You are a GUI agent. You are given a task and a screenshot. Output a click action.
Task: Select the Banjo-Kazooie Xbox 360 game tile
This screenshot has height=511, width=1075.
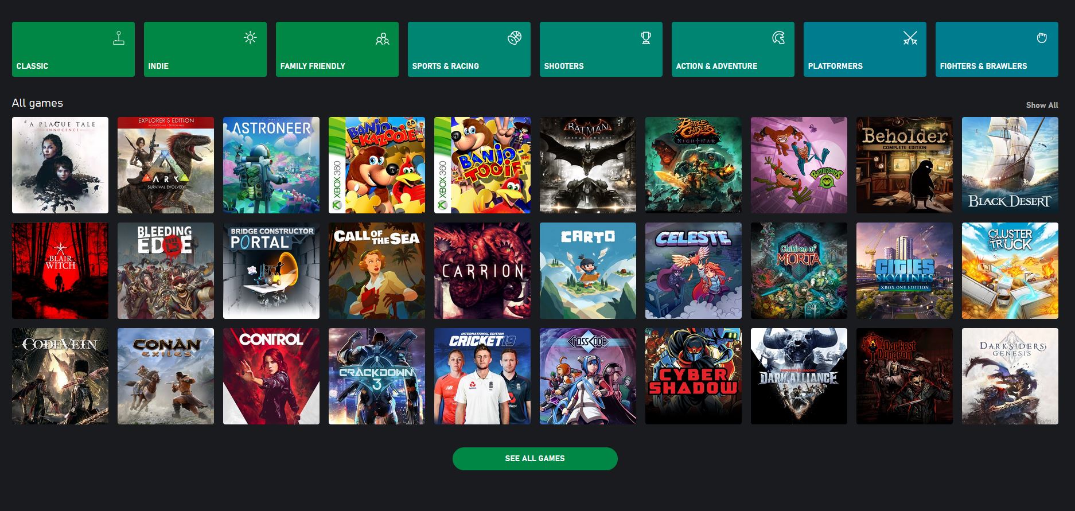pyautogui.click(x=377, y=165)
